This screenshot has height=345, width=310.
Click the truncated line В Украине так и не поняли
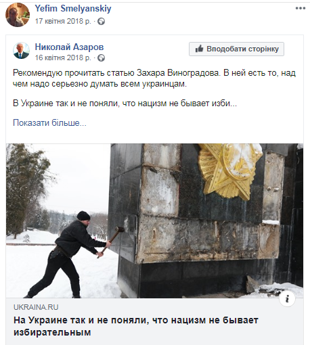tap(125, 103)
